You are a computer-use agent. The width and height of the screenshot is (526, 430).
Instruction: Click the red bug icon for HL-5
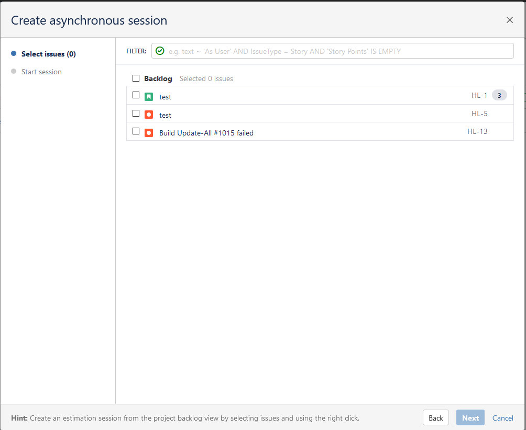[x=149, y=115]
